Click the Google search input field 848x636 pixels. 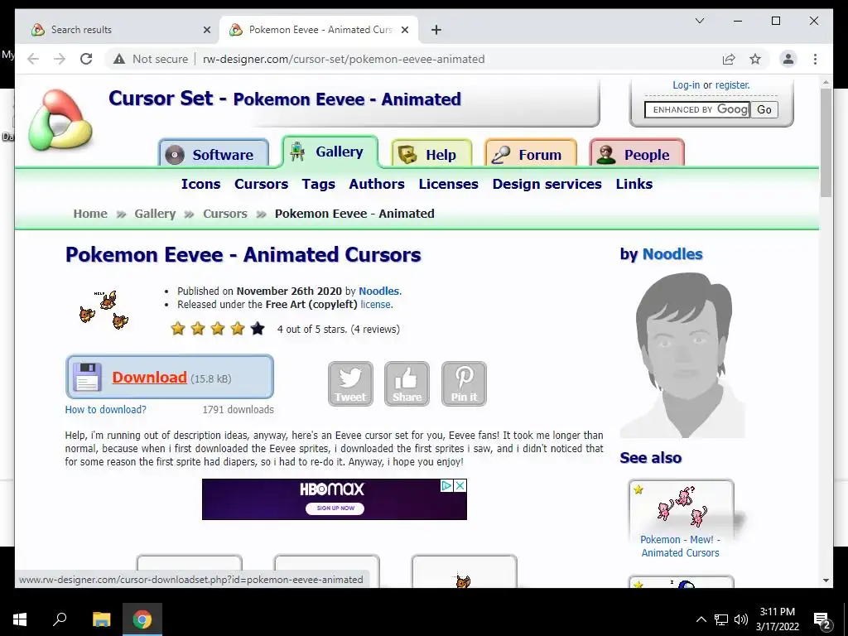click(697, 110)
